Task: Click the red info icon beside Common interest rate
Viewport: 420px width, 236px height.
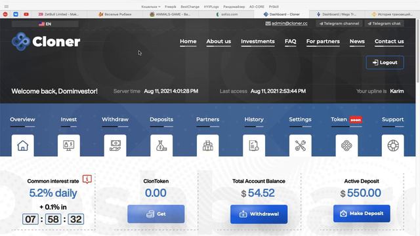Action: tap(87, 179)
